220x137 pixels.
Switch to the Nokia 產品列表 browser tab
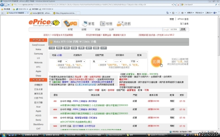[41, 13]
